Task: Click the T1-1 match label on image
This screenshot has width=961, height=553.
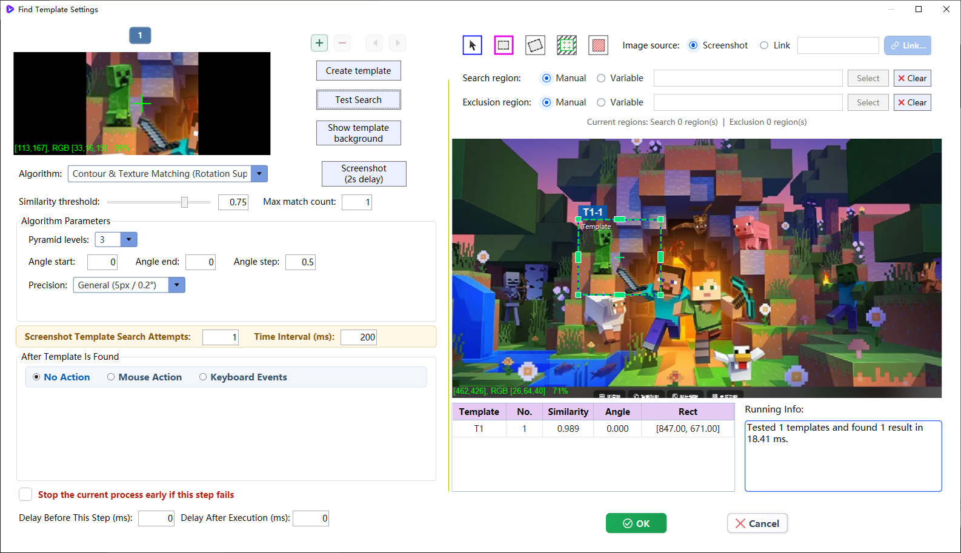Action: [x=593, y=212]
